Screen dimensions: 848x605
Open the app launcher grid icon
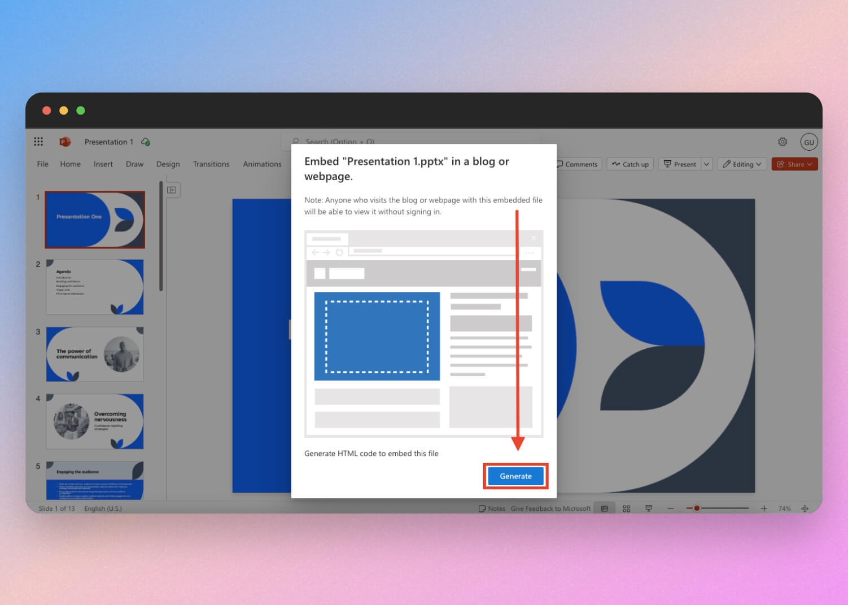tap(38, 141)
